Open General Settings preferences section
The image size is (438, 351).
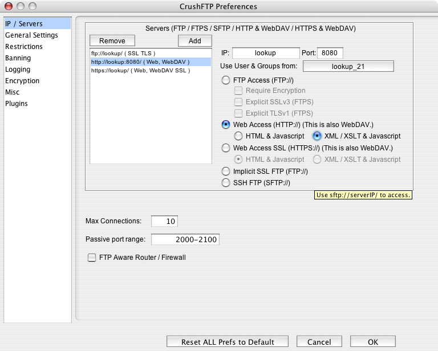pyautogui.click(x=31, y=35)
